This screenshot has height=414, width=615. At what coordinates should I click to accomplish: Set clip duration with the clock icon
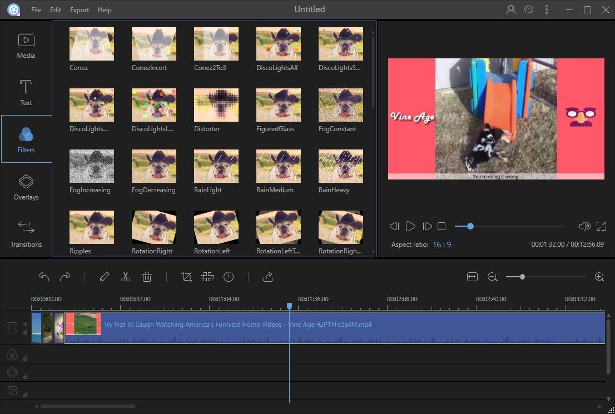(x=229, y=277)
